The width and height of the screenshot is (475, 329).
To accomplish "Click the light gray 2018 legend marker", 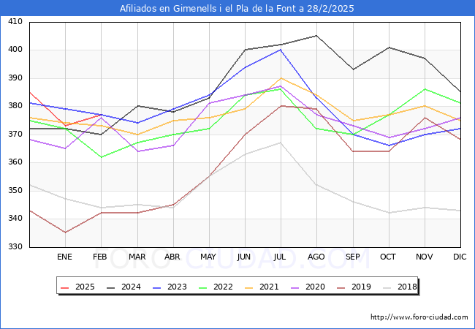I will 387,287.
